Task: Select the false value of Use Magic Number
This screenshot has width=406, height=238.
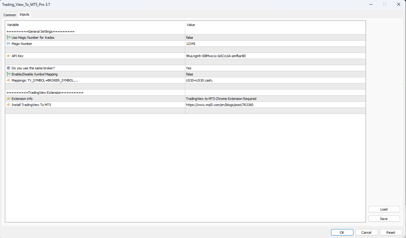Action: (x=275, y=38)
